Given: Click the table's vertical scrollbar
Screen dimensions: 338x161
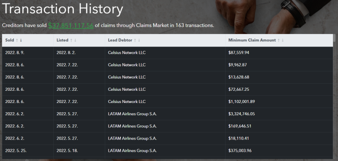Looking at the screenshot, I should click(x=334, y=96).
